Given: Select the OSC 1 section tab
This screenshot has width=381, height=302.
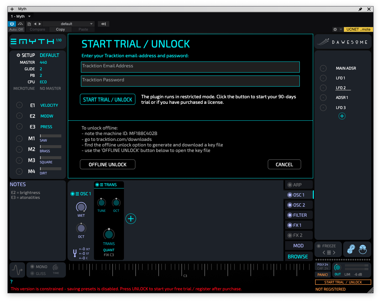Looking at the screenshot, I should click(298, 195).
